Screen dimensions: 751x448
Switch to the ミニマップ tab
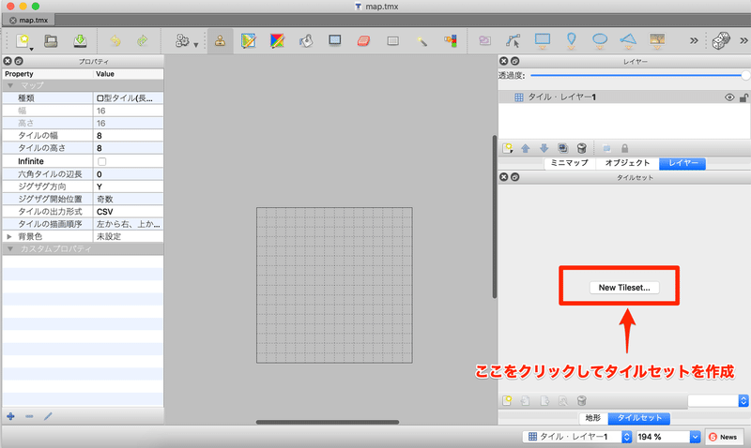570,163
